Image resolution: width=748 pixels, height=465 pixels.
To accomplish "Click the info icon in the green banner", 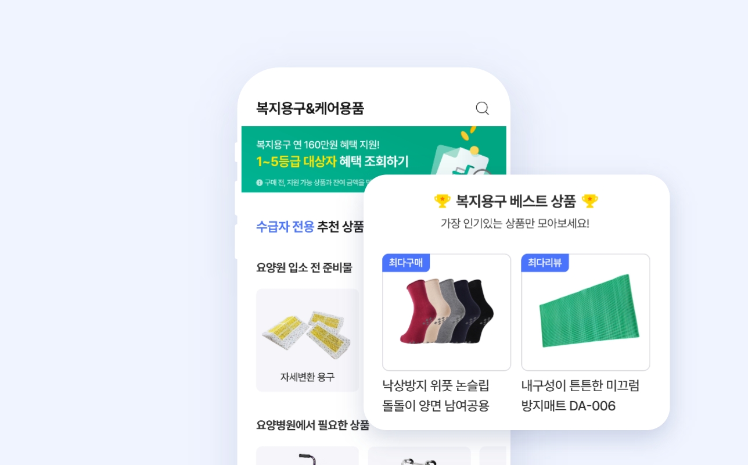I will pos(260,183).
